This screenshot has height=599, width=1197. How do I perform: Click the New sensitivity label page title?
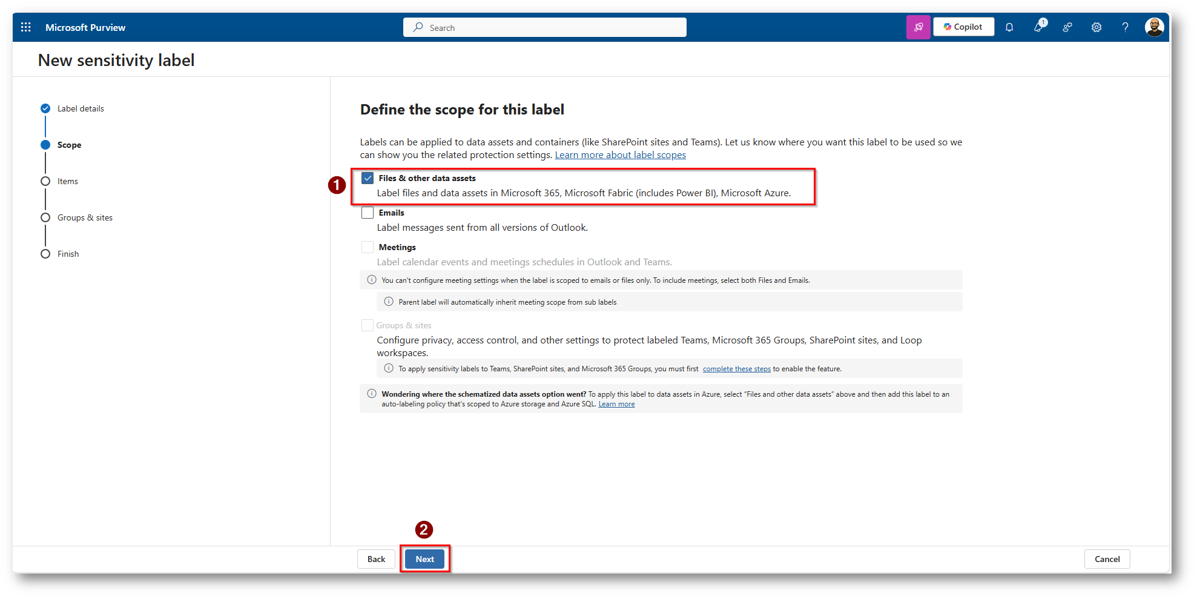point(116,60)
